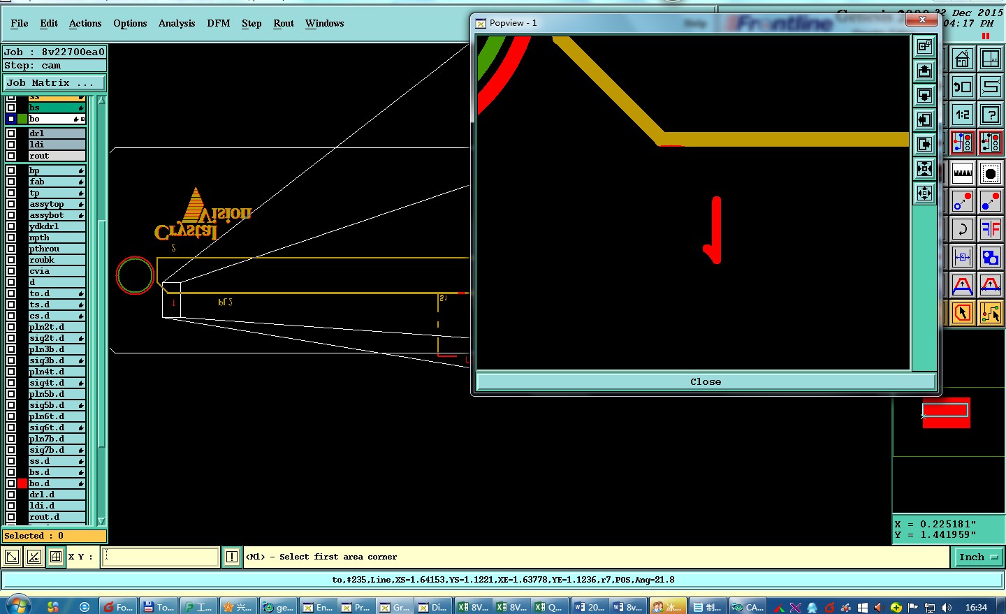1006x614 pixels.
Task: Click the S-shaped trace path icon
Action: click(x=990, y=87)
